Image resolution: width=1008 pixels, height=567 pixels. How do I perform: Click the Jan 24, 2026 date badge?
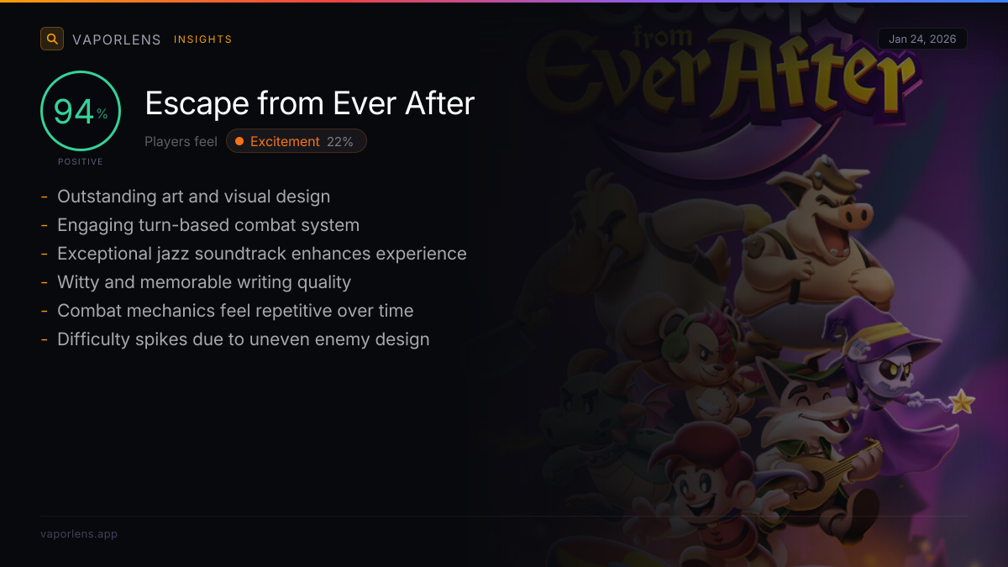point(922,39)
